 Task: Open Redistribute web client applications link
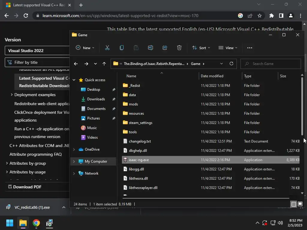click(x=42, y=104)
